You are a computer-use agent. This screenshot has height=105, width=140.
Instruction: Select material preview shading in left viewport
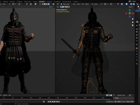tap(47, 4)
